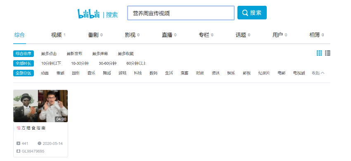Select the 全部分区 category filter
This screenshot has width=351, height=161.
24,73
